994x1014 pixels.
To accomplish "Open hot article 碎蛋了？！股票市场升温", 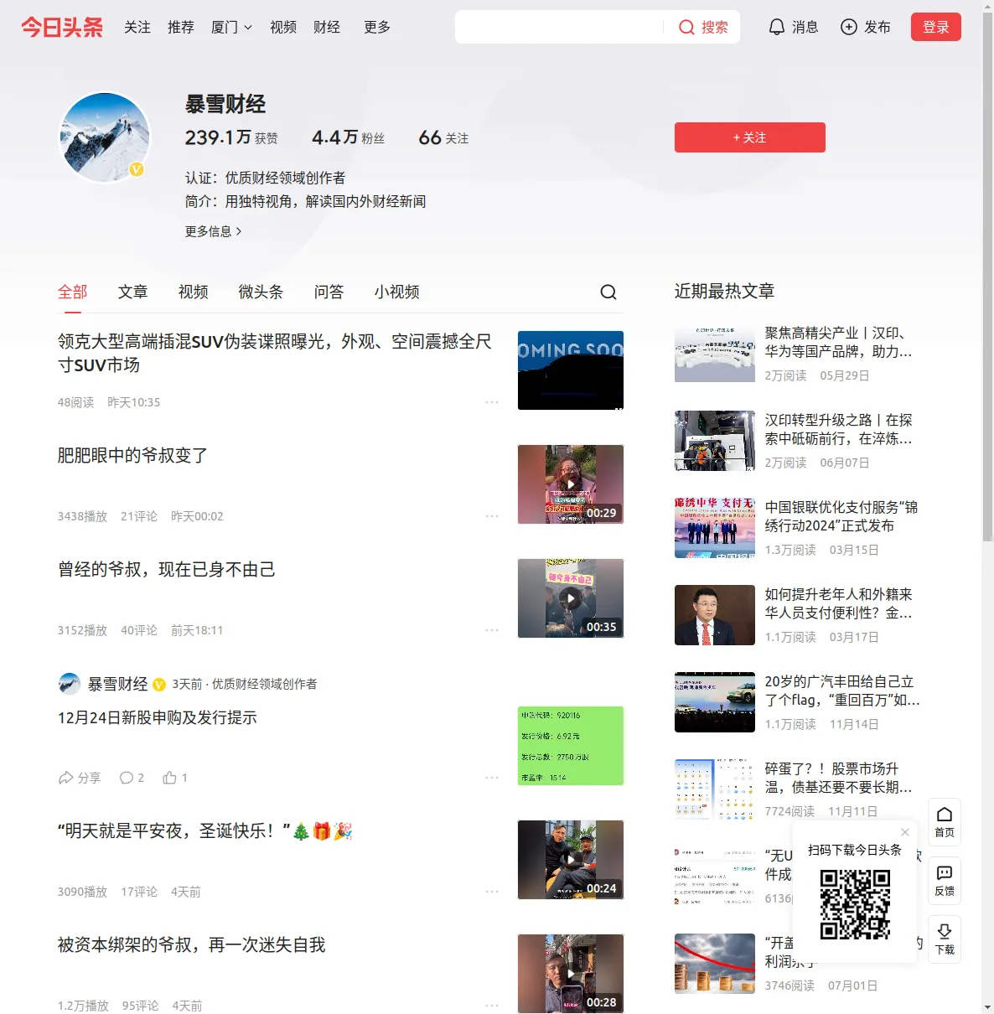I will point(839,778).
